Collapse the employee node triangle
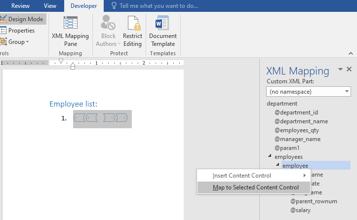Screen dimensions: 357x220 [x=278, y=164]
